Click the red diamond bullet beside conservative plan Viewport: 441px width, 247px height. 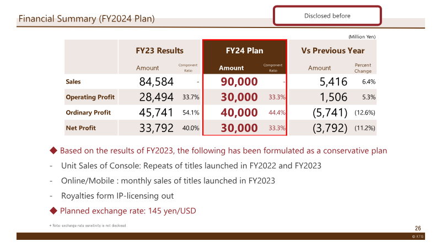pos(53,150)
